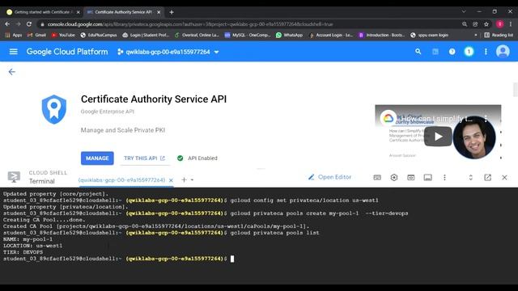Click the TRY THIS API link
Image resolution: width=518 pixels, height=291 pixels.
[144, 158]
